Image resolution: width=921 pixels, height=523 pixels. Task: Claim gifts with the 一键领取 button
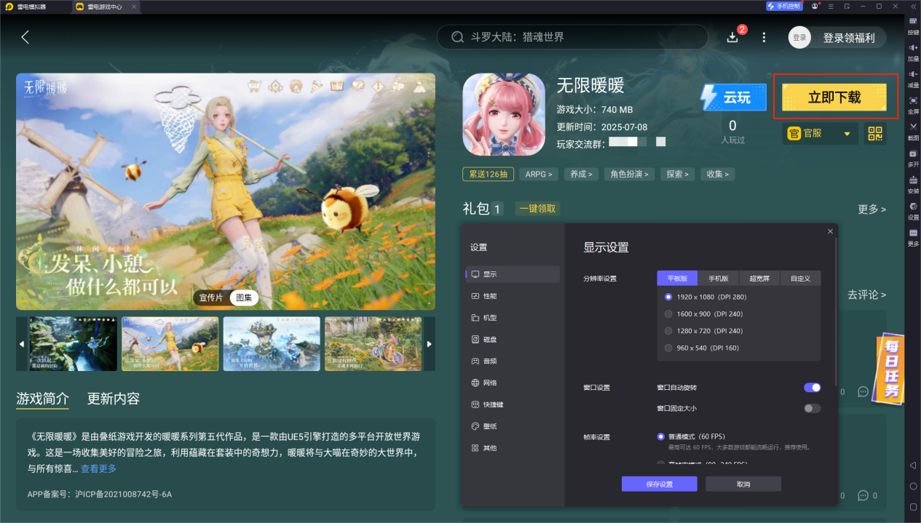pyautogui.click(x=537, y=208)
